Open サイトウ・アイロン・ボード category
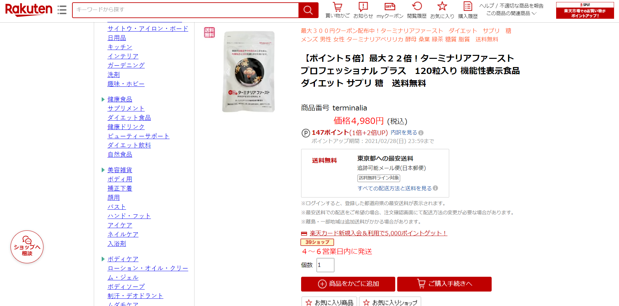The image size is (619, 306). (148, 29)
